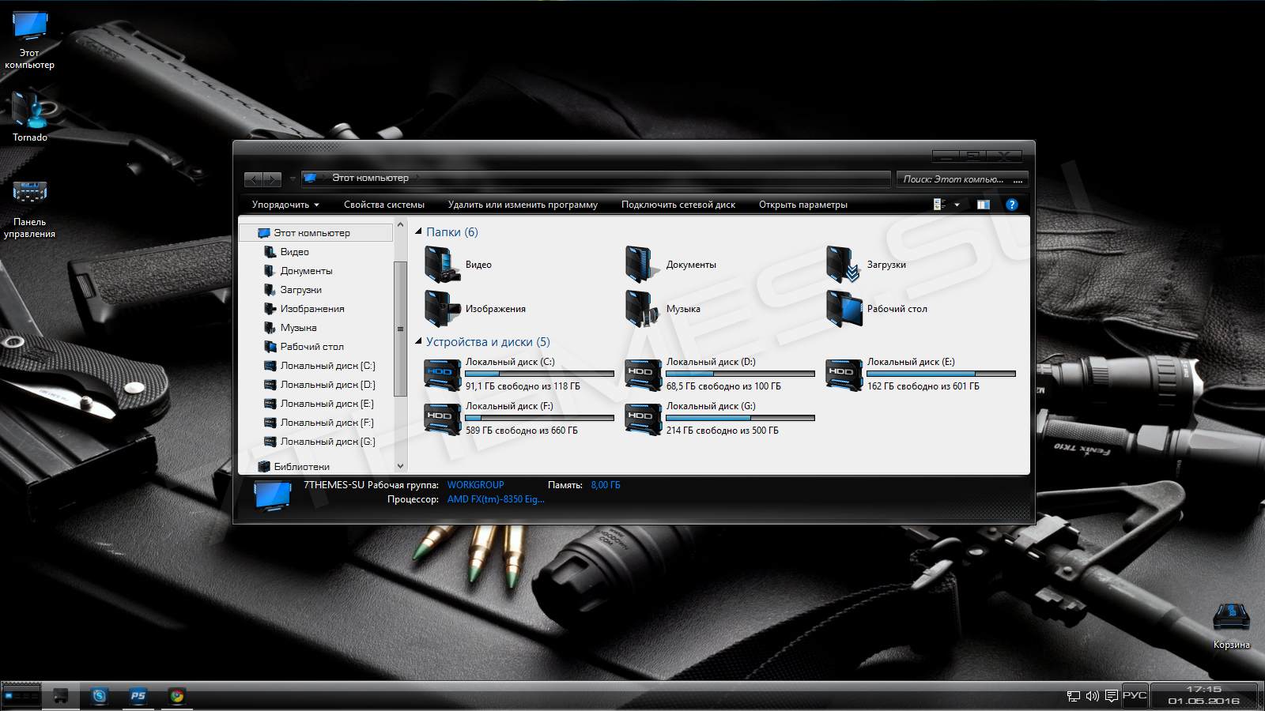The width and height of the screenshot is (1265, 711).
Task: Select the HDD icon of Локальный диск (F:)
Action: pos(443,419)
